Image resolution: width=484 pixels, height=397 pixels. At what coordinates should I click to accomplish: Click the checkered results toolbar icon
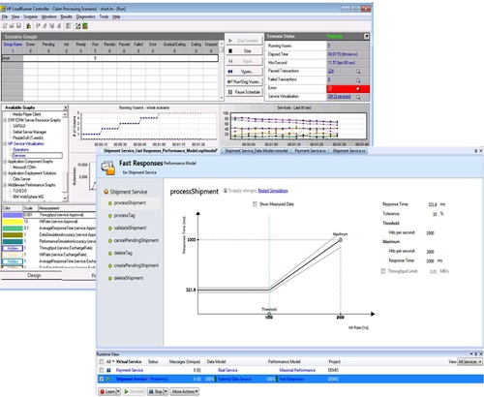tap(78, 26)
